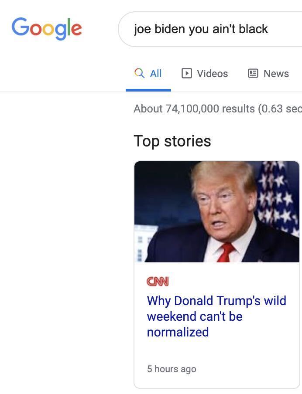This screenshot has height=394, width=302.
Task: Click the "5 hours ago" timestamp
Action: (172, 369)
